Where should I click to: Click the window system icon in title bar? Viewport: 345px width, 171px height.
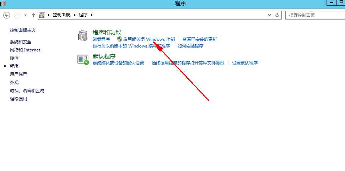tap(3, 3)
